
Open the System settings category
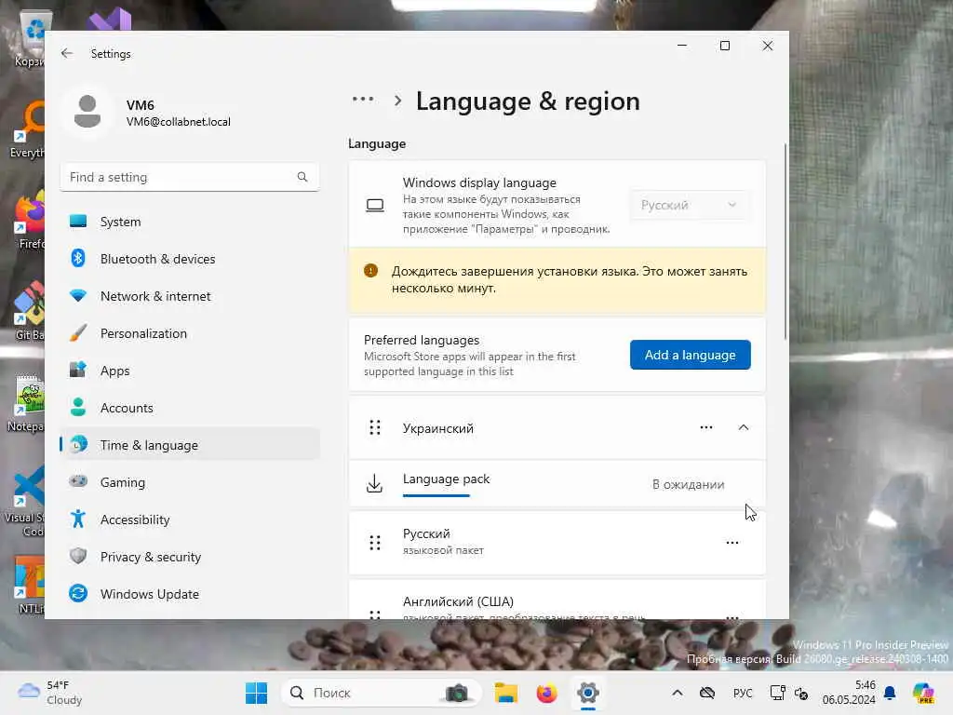coord(190,222)
